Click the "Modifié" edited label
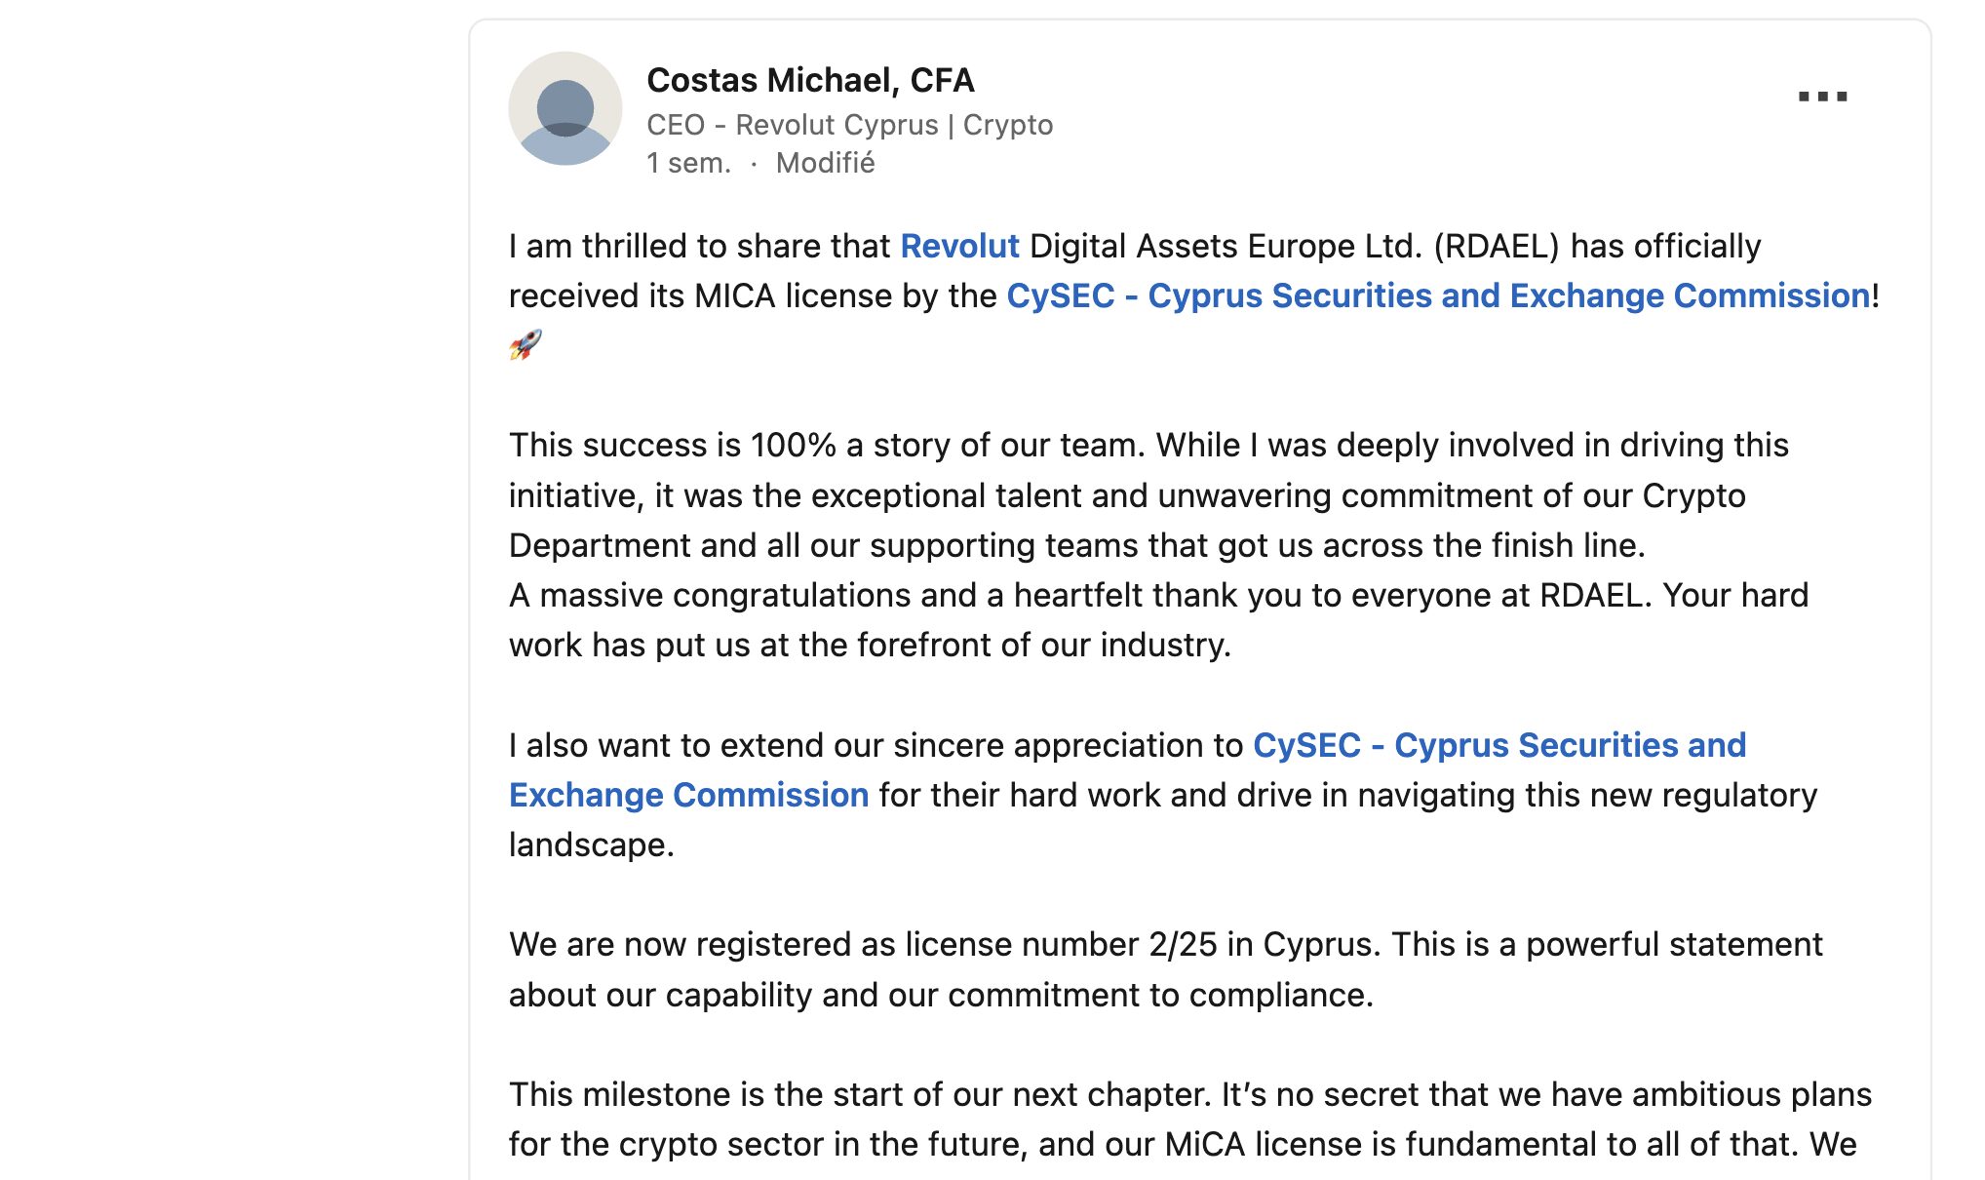1985x1180 pixels. coord(825,163)
